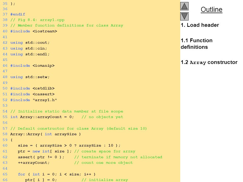
Task: Click 'int Array::arrayCount = 0;' statement
Action: click(42, 117)
